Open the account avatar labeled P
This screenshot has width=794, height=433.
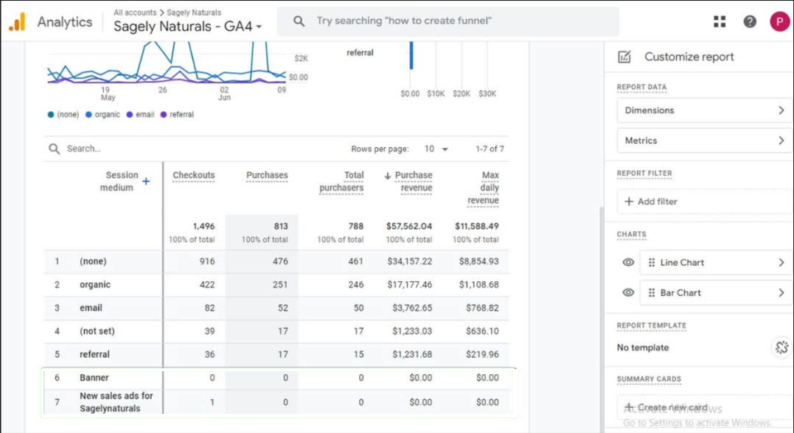(x=780, y=21)
